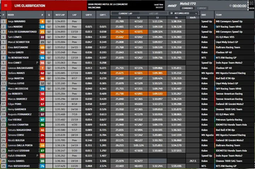Click Aron Canet's pit P indicator

tap(37, 63)
